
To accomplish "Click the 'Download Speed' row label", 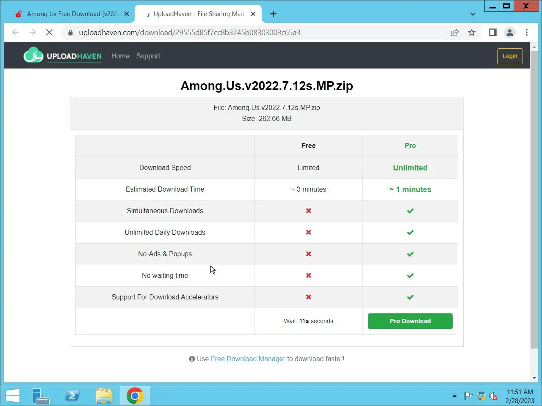I will pos(165,167).
